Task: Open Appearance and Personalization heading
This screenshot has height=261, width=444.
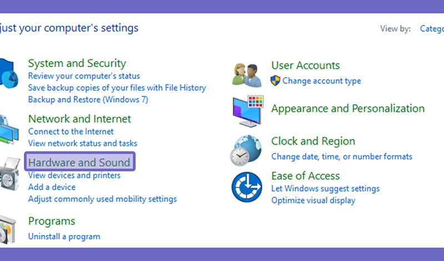Action: pyautogui.click(x=348, y=109)
